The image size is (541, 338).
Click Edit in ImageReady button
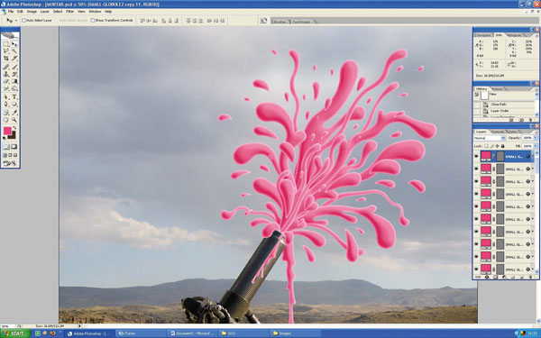pyautogui.click(x=10, y=163)
